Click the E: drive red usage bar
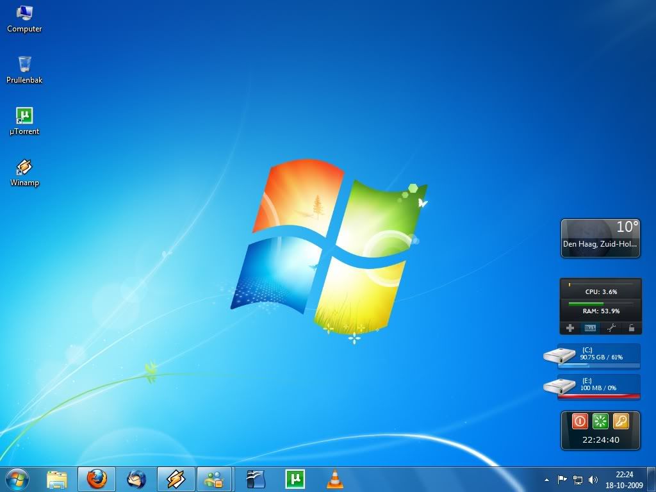Screen dimensions: 656x492 [599, 396]
